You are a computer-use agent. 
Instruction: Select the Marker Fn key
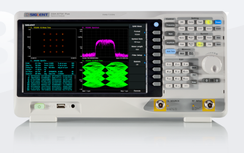[191, 45]
